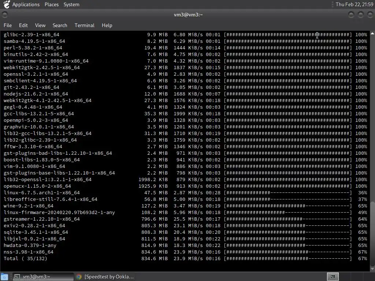Click the 127.2 MiB size for wine

(x=155, y=206)
